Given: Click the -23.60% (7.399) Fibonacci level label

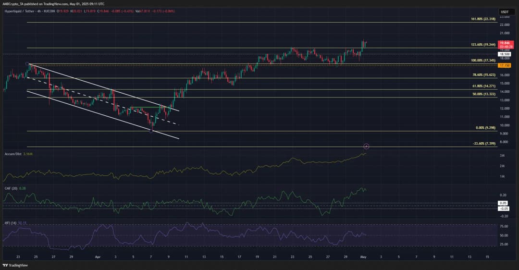Looking at the screenshot, I should point(482,144).
